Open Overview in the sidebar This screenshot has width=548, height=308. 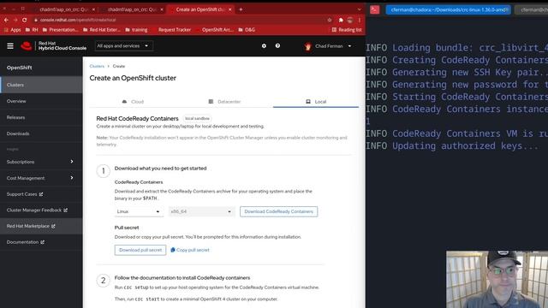click(x=41, y=101)
